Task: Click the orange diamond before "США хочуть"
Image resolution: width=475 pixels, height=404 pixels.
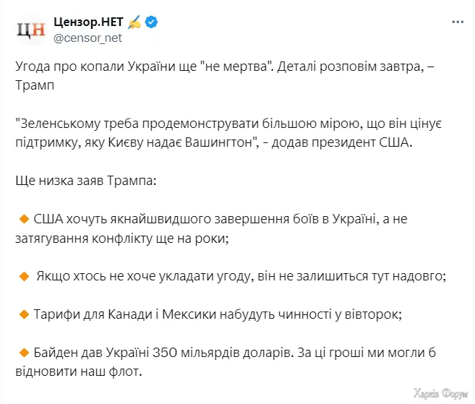Action: [x=23, y=218]
